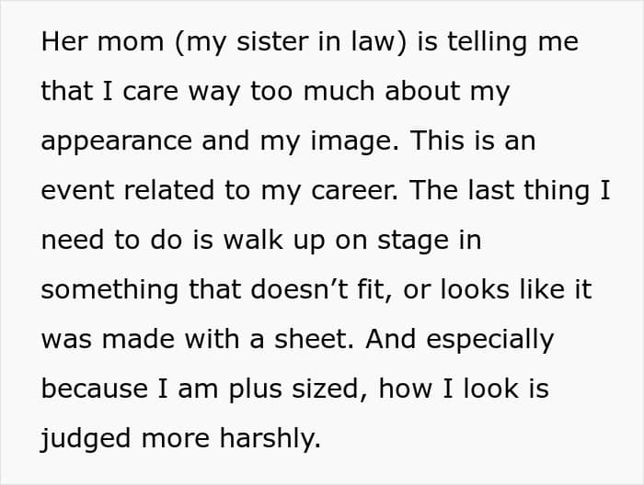644x485 pixels.
Task: Click the word "much"
Action: pos(339,91)
